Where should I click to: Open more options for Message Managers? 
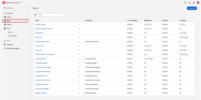(79, 93)
